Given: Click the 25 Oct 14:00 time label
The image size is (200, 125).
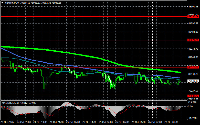Looking at the screenshot, I should click(x=89, y=122).
